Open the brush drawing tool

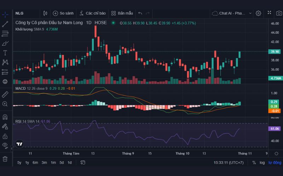[x=5, y=43]
